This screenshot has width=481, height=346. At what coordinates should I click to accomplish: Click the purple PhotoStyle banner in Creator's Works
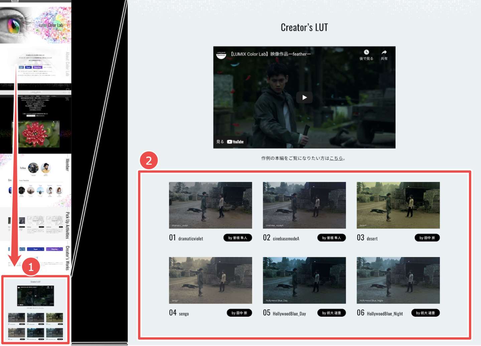[x=54, y=249]
